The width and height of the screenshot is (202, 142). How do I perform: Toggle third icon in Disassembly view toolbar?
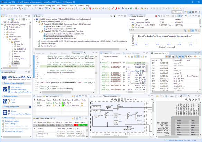pyautogui.click(x=135, y=57)
